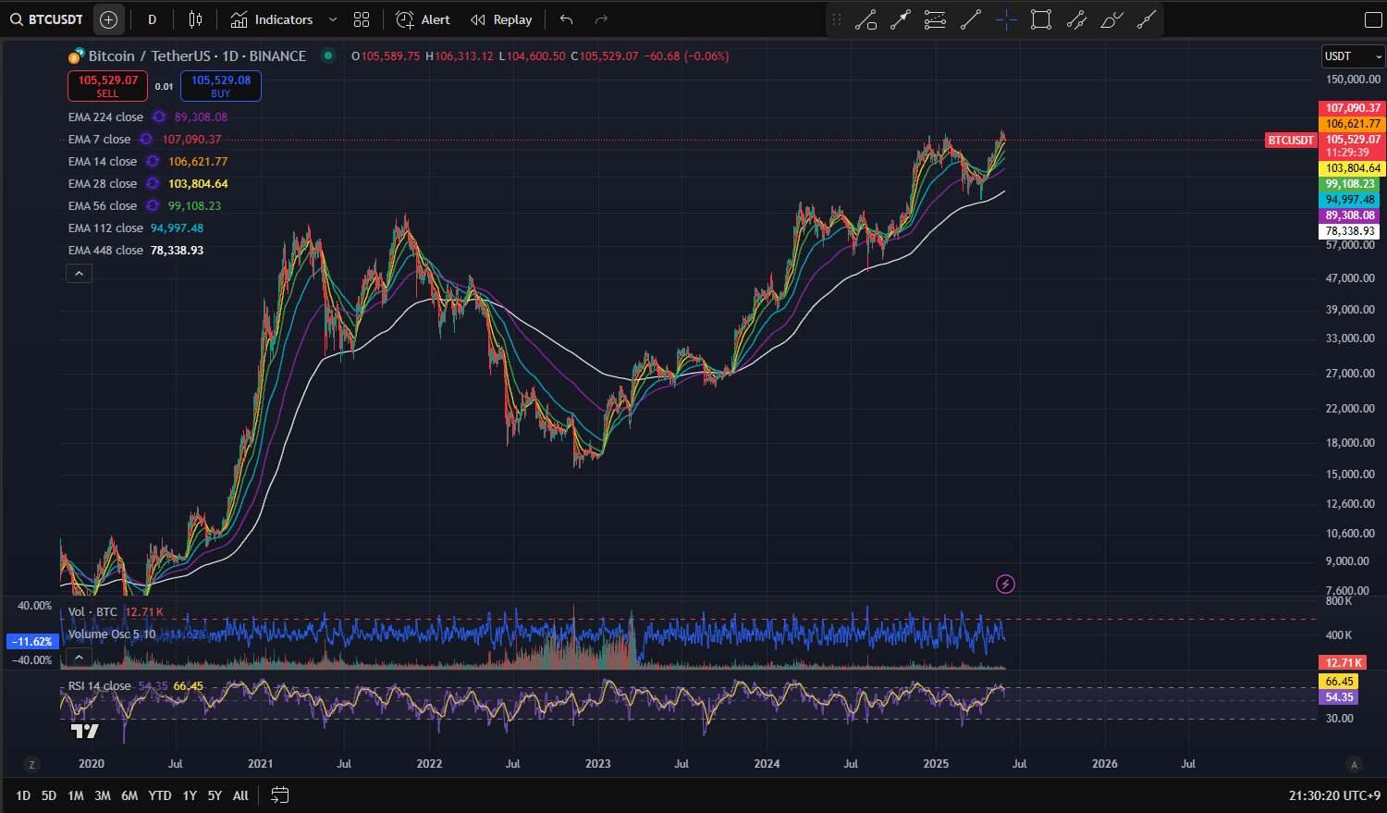Open the Indicators dialog
Image resolution: width=1387 pixels, height=813 pixels.
272,19
